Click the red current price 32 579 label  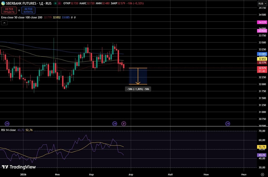pyautogui.click(x=262, y=68)
